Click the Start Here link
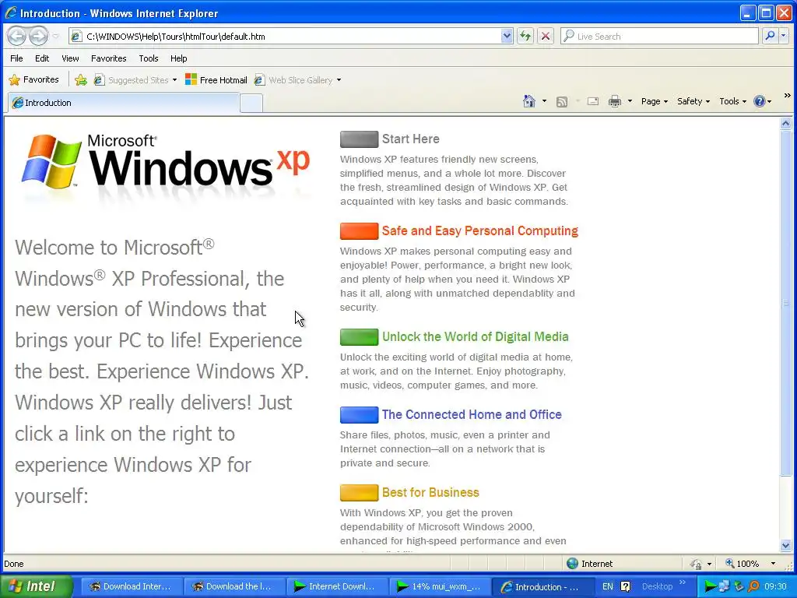This screenshot has height=598, width=797. pyautogui.click(x=411, y=139)
